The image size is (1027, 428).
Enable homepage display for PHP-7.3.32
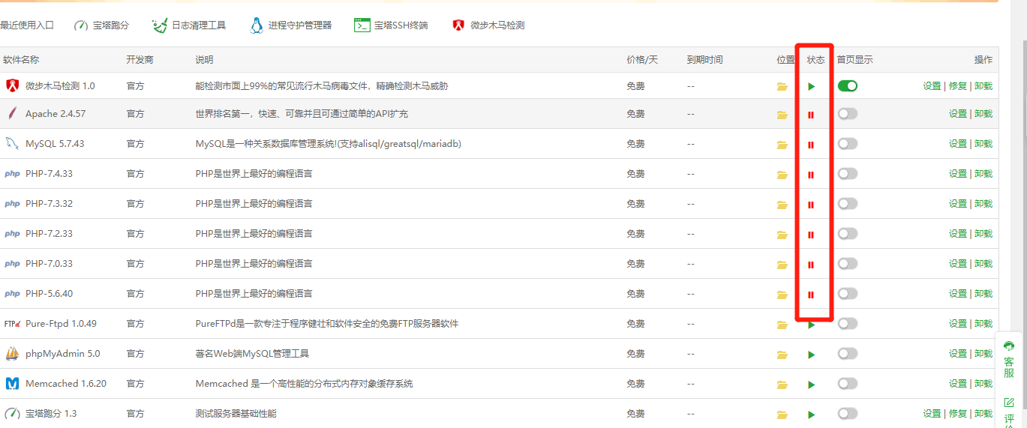(848, 204)
